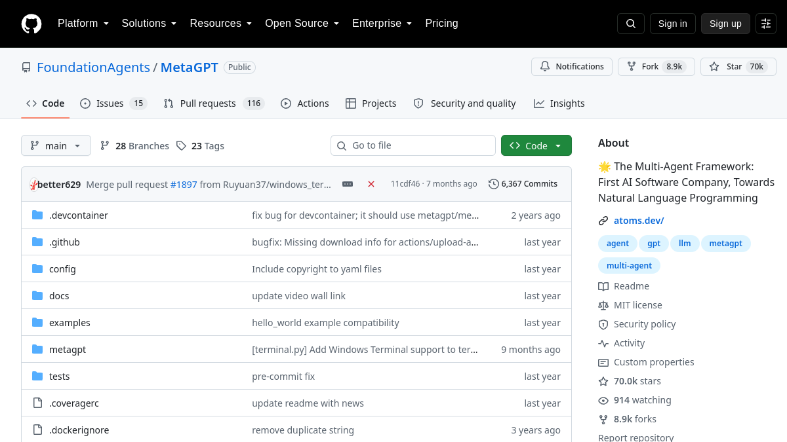Viewport: 787px width, 442px height.
Task: Click the better629 avatar in the commit row
Action: tap(33, 184)
